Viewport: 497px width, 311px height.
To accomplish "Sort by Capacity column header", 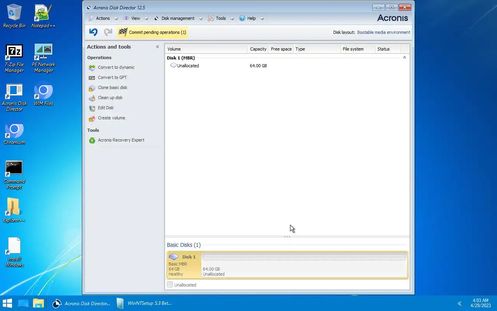I will tap(258, 49).
